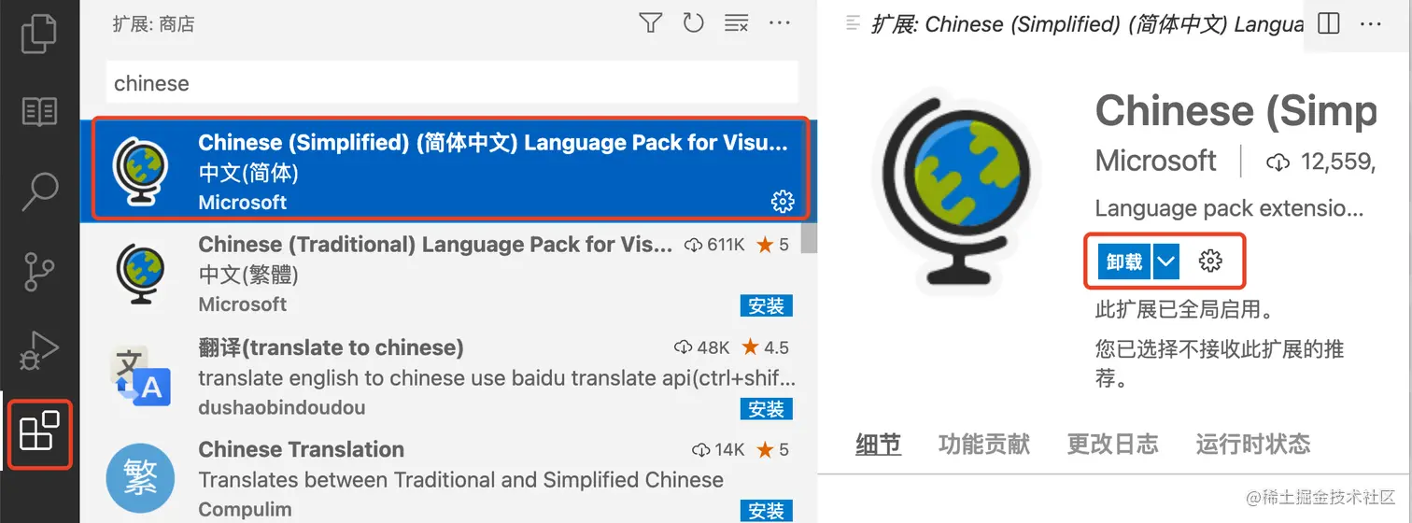
Task: Refresh the extensions list
Action: tap(693, 23)
